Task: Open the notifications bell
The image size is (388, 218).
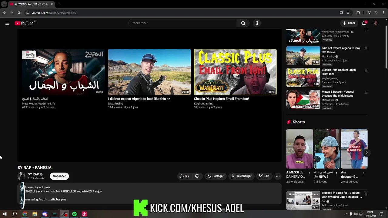Action: point(364,23)
